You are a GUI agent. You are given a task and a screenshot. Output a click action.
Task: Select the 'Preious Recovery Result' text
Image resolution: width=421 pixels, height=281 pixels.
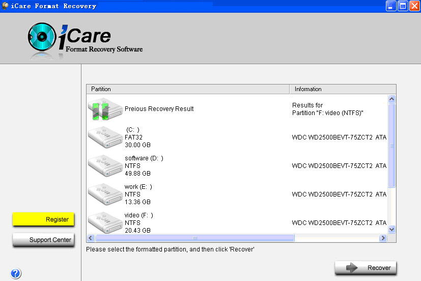tap(159, 109)
